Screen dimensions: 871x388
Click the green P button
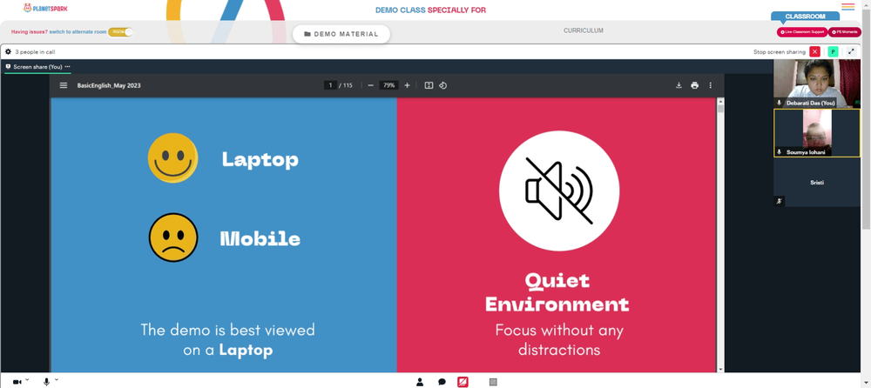833,51
